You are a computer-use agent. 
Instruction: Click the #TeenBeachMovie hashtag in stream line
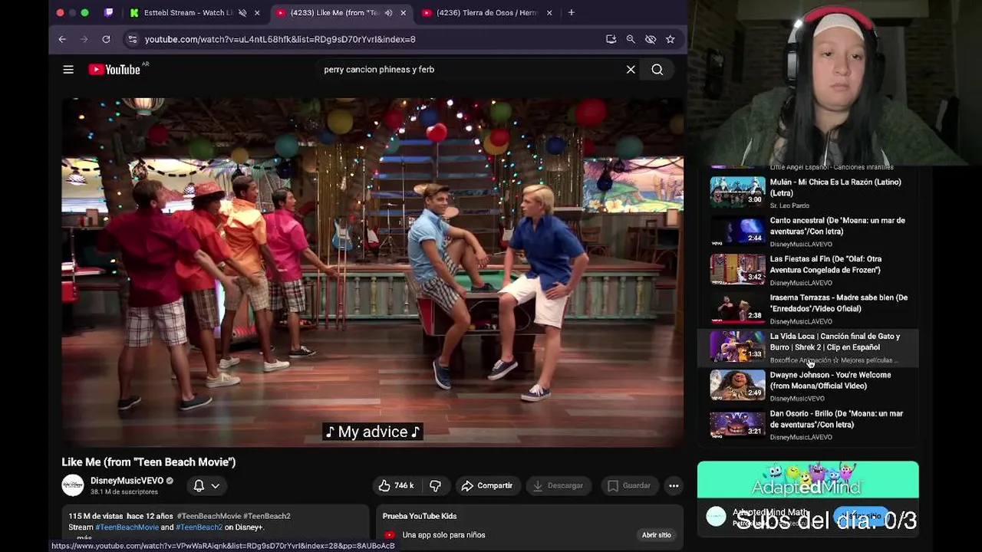(127, 527)
